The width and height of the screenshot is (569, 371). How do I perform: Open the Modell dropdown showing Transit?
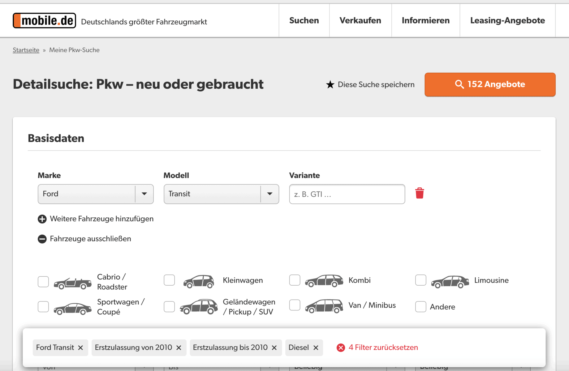221,194
